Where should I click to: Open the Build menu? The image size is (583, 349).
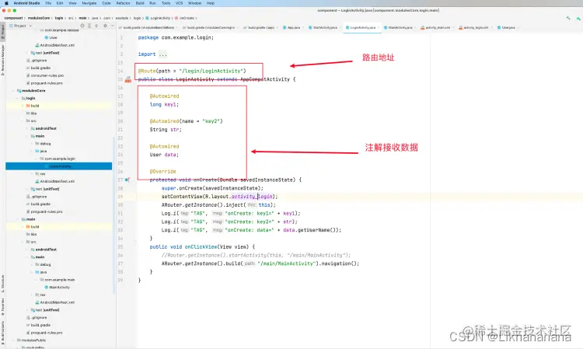[x=140, y=3]
